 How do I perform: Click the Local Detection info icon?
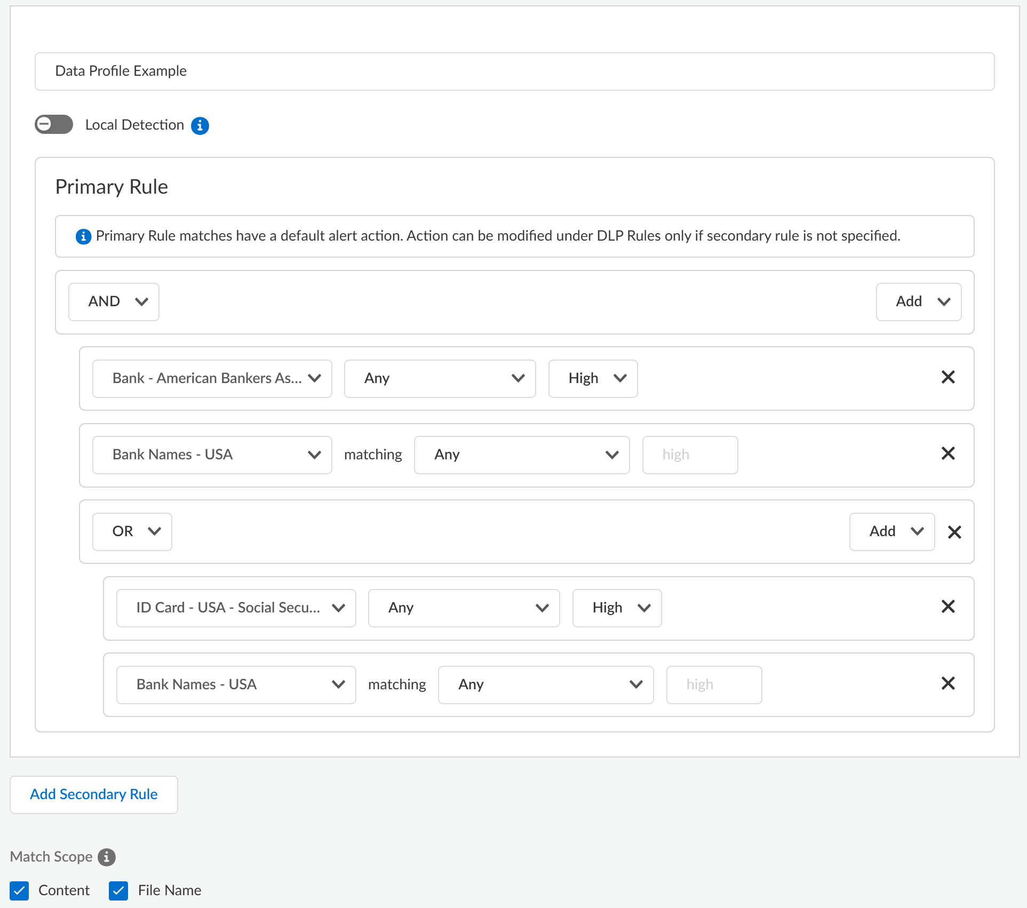[x=200, y=125]
